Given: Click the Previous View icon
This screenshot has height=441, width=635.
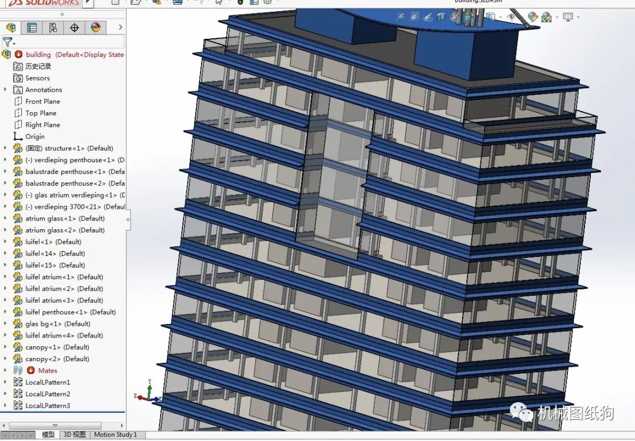Looking at the screenshot, I should (x=427, y=18).
